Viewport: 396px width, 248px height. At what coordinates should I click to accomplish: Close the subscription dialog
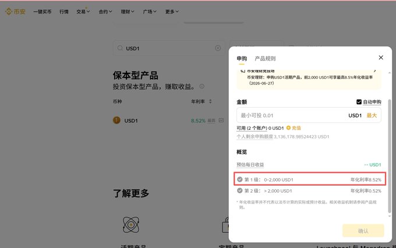click(381, 58)
